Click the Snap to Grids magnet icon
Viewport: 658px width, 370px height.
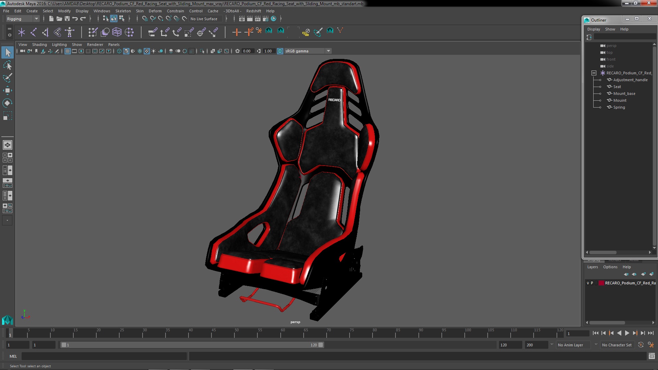pyautogui.click(x=145, y=18)
